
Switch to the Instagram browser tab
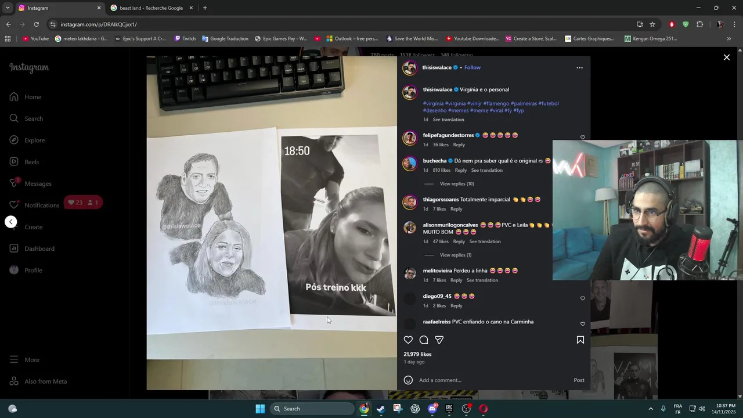pos(58,8)
